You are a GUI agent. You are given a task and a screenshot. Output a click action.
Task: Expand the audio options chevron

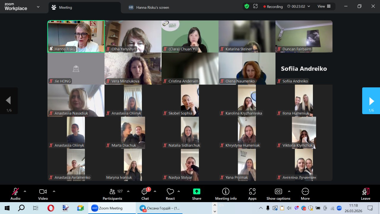click(25, 191)
